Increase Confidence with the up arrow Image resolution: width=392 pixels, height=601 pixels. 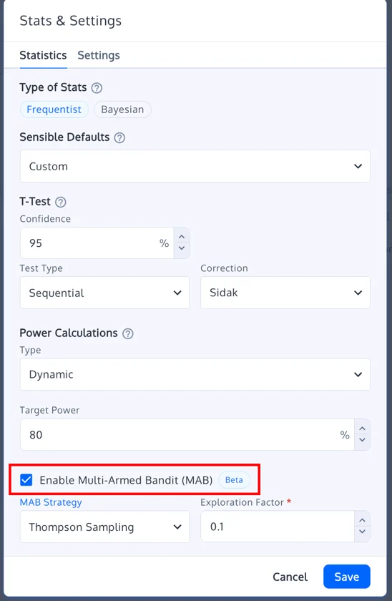click(x=182, y=237)
